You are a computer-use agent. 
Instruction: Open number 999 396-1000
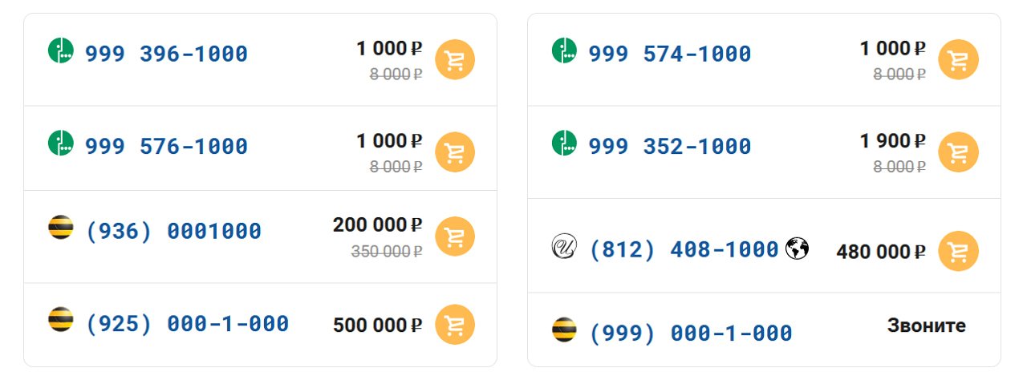point(167,55)
